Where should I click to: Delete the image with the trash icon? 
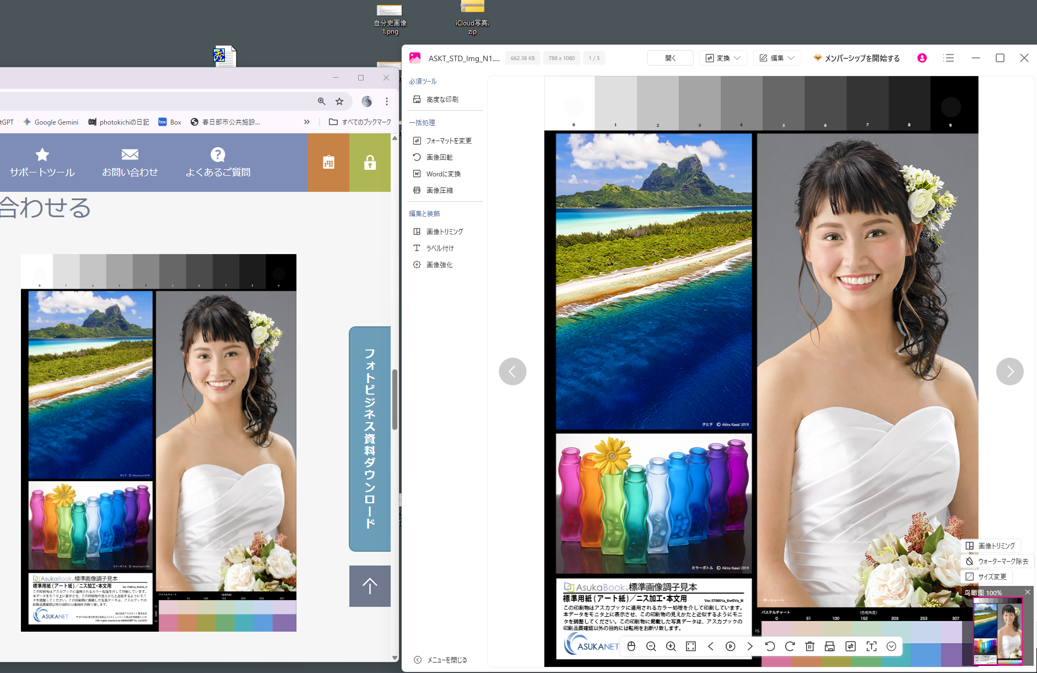coord(809,647)
